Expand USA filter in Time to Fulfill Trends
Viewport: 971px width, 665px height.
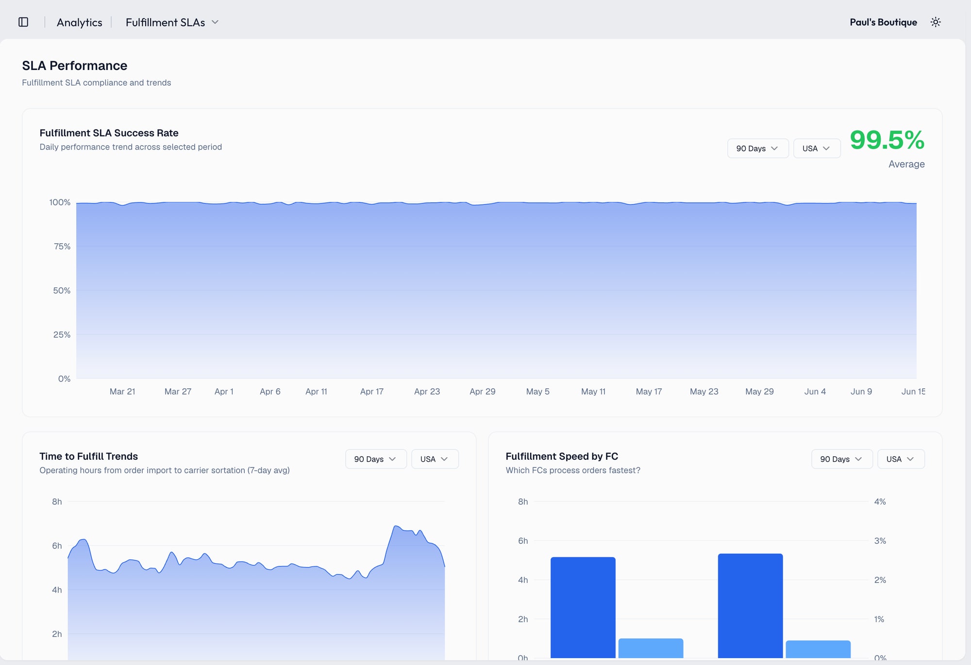(x=435, y=459)
